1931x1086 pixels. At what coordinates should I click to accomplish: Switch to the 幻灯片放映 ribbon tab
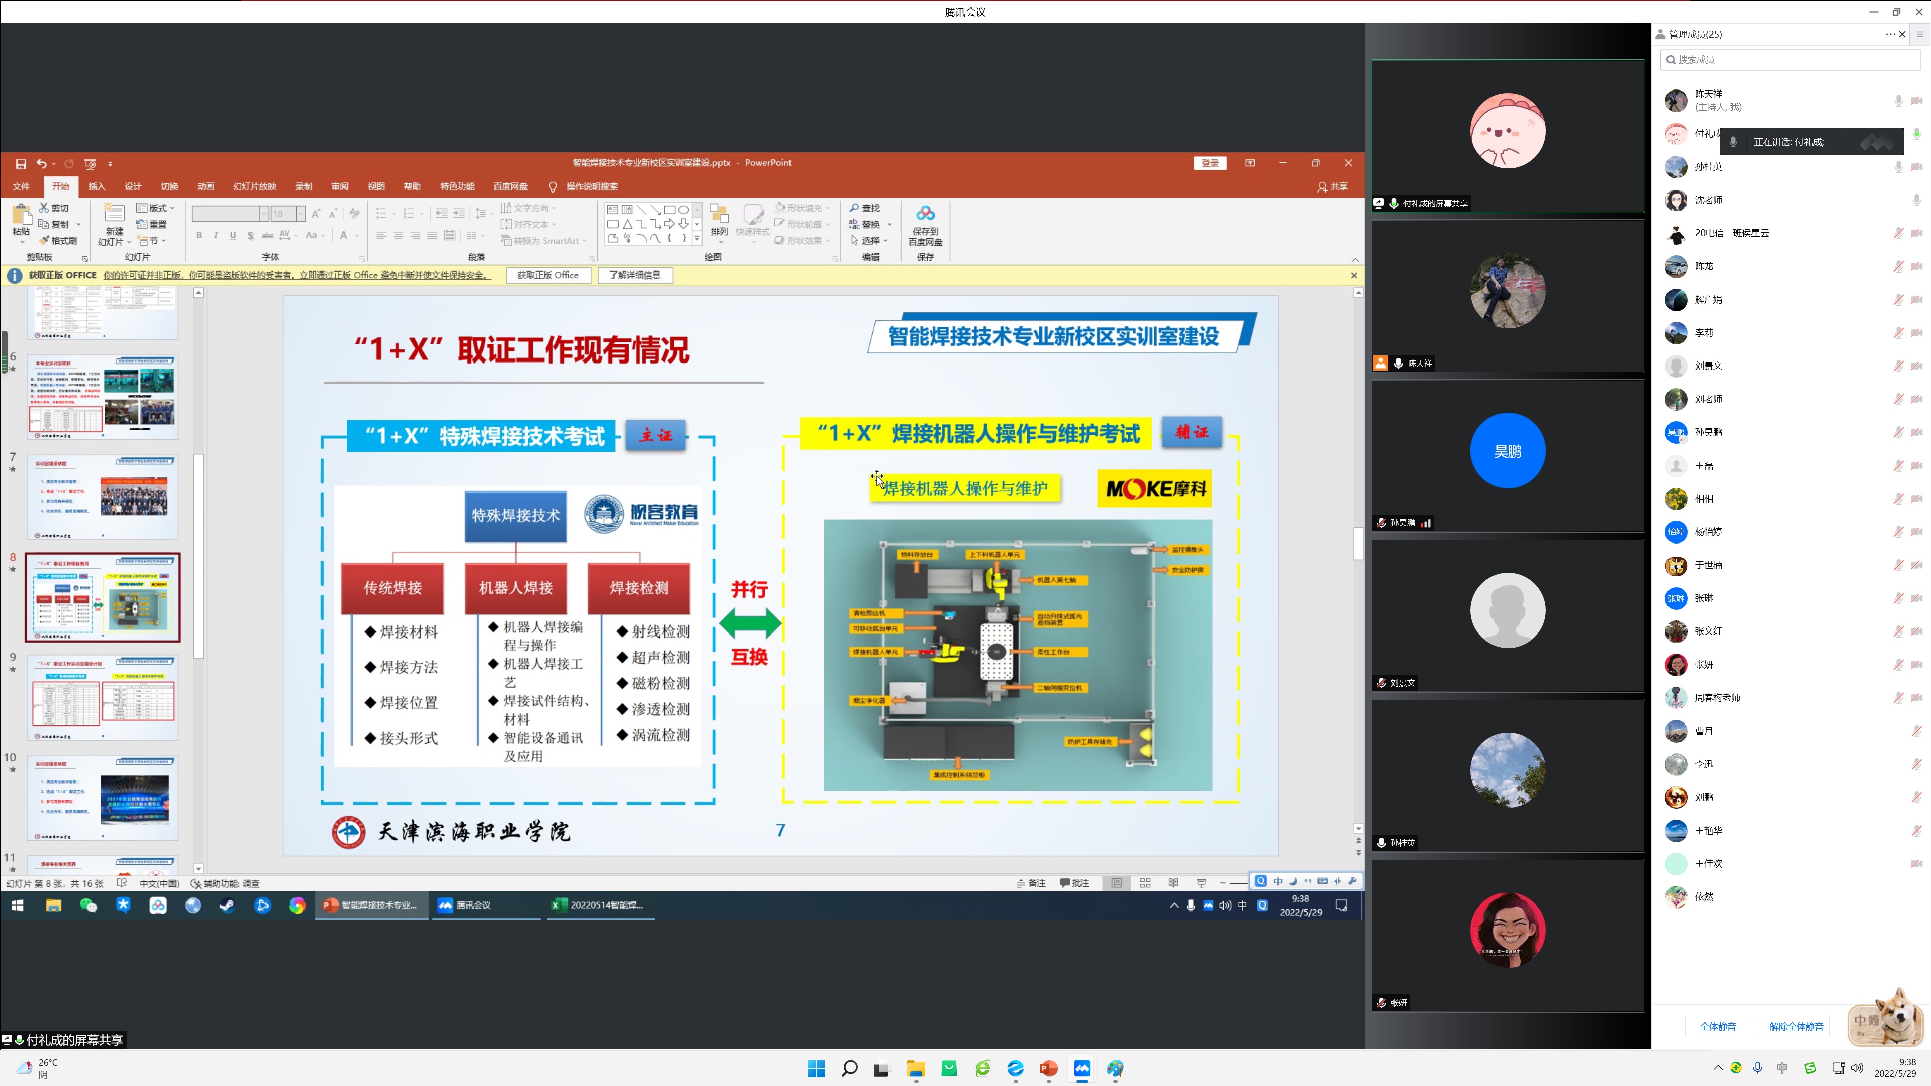(254, 186)
